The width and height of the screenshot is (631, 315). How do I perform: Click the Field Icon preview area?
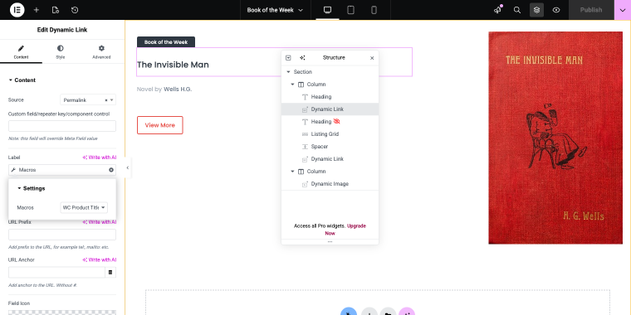[x=62, y=313]
